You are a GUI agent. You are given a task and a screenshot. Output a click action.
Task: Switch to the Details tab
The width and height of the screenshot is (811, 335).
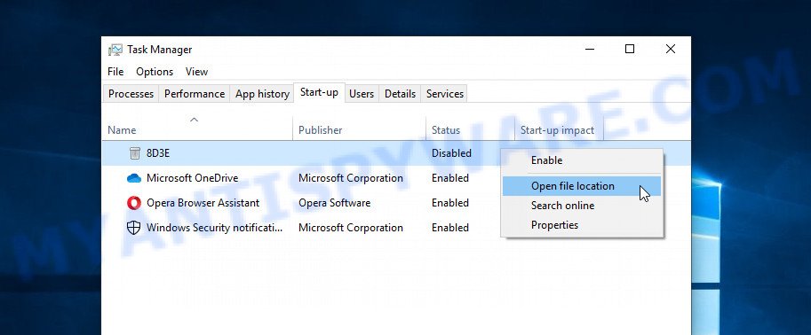pyautogui.click(x=400, y=94)
